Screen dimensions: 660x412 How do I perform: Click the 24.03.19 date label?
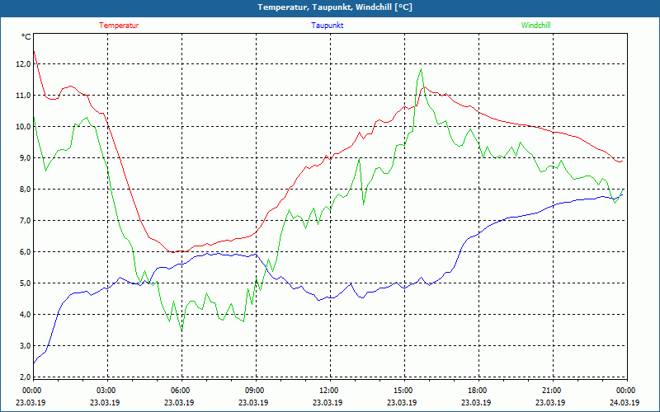coord(625,402)
